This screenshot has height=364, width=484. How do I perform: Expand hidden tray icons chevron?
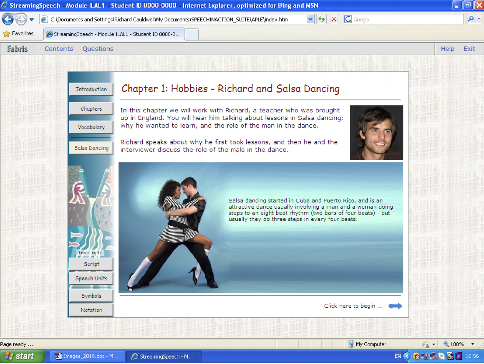(x=407, y=356)
